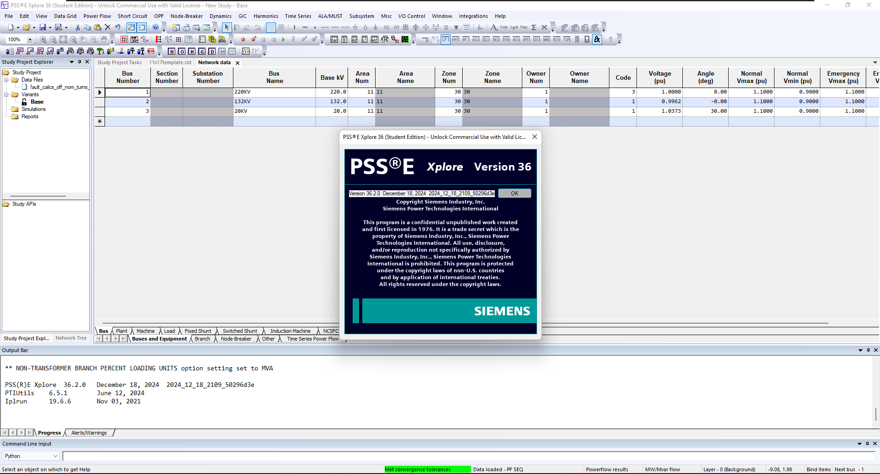880x474 pixels.
Task: Click OK in the PSS®E version dialog
Action: coord(515,193)
